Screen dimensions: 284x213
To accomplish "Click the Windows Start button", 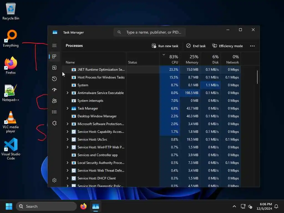I will point(9,206).
